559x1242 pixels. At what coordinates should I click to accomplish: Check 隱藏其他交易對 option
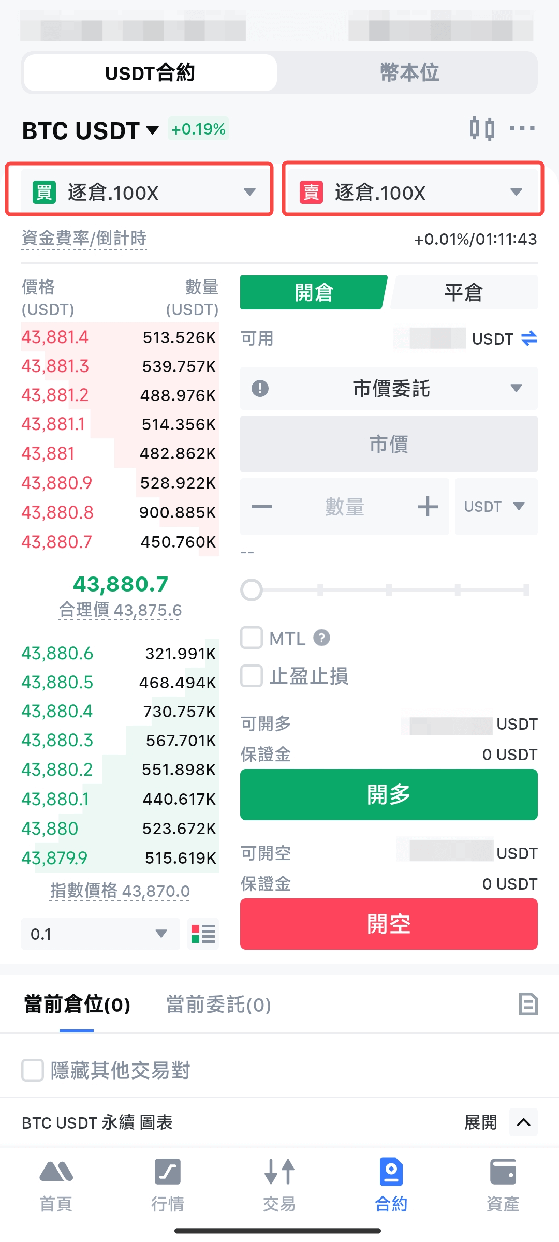click(33, 1070)
